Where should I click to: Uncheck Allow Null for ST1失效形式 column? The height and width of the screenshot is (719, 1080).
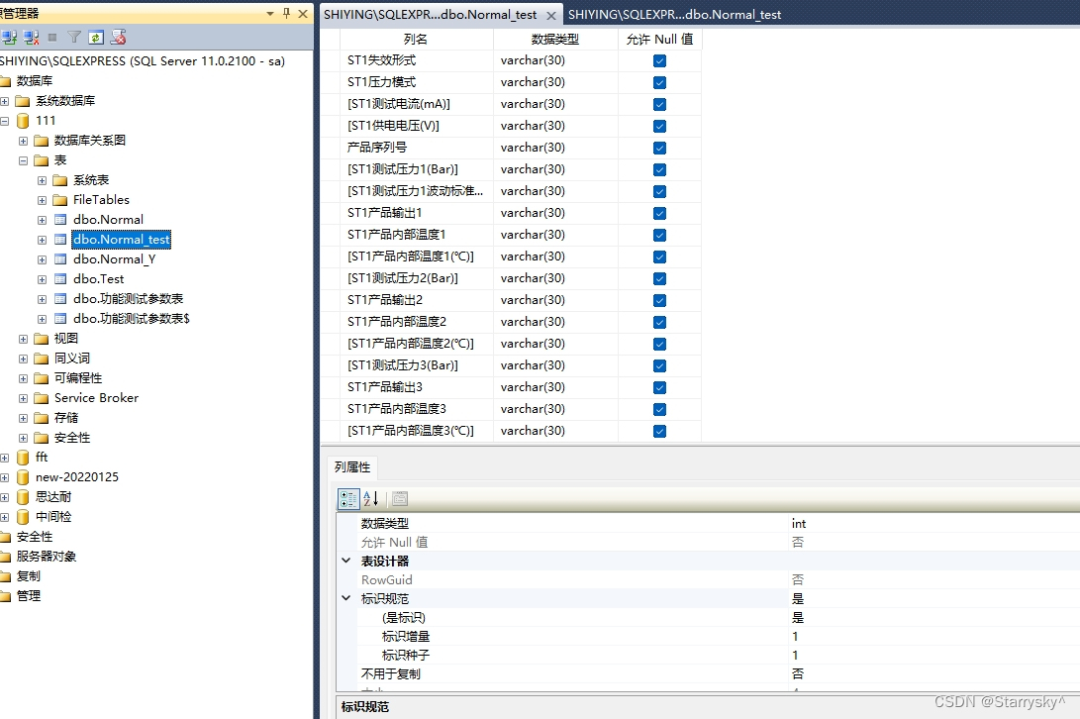pos(658,59)
